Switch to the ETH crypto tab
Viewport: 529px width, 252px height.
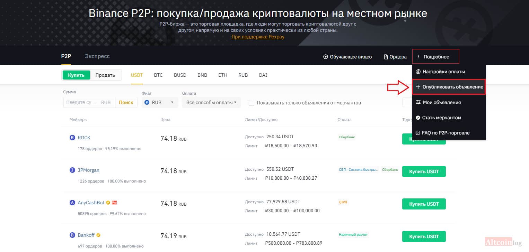pyautogui.click(x=223, y=75)
